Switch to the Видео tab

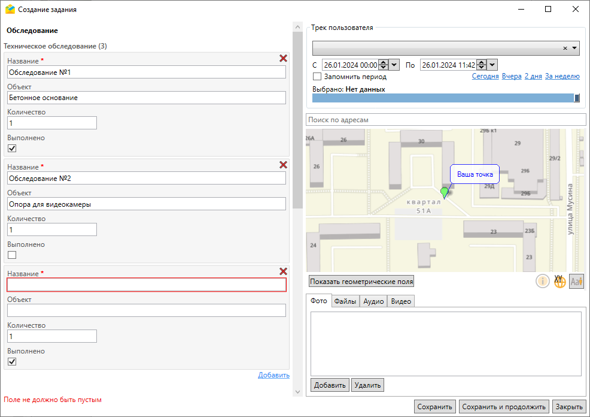[401, 301]
